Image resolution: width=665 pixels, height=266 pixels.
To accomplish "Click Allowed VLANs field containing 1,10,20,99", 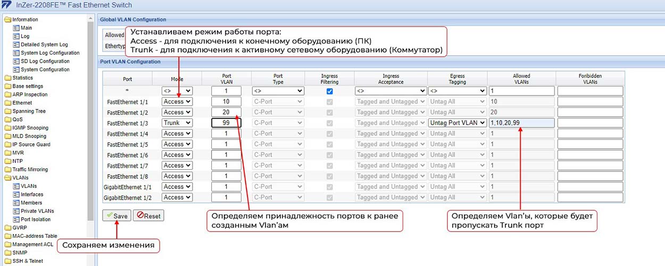I will click(x=521, y=123).
